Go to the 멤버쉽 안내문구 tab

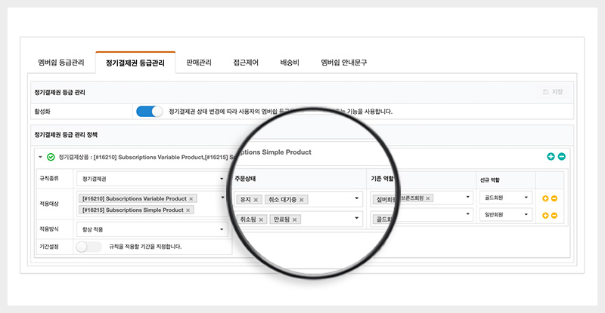tap(343, 63)
